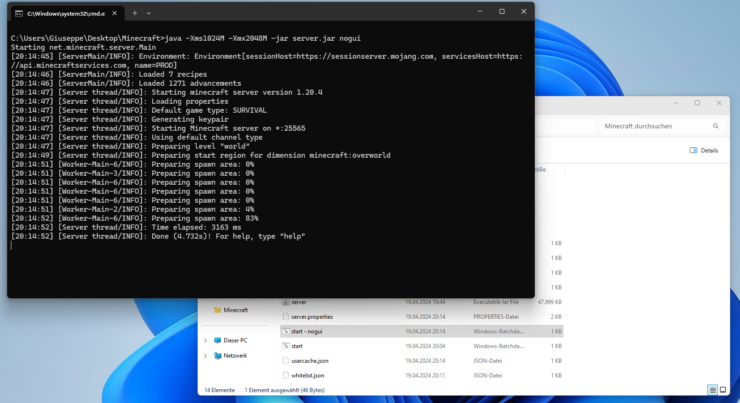Click 47.999 KB size of server
This screenshot has height=403, width=740.
550,302
